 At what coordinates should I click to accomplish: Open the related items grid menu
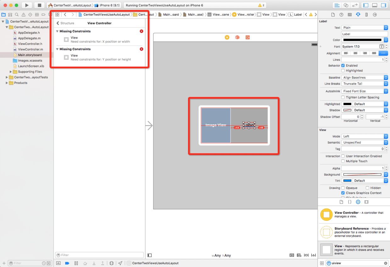click(x=57, y=14)
